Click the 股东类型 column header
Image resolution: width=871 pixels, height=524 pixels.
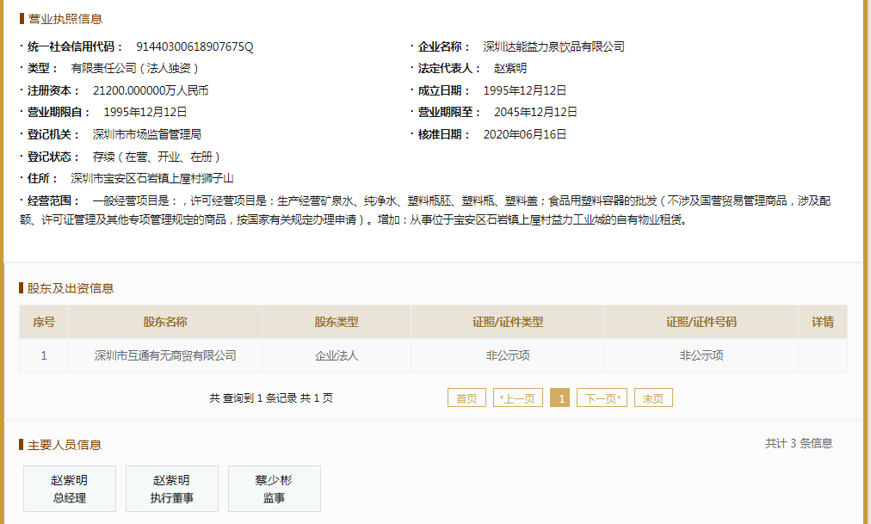336,322
